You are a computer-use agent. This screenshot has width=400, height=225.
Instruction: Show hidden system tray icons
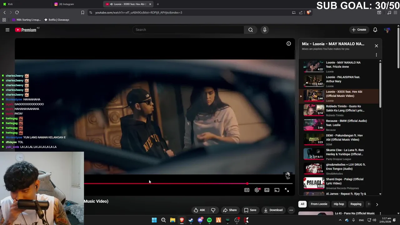[340, 220]
